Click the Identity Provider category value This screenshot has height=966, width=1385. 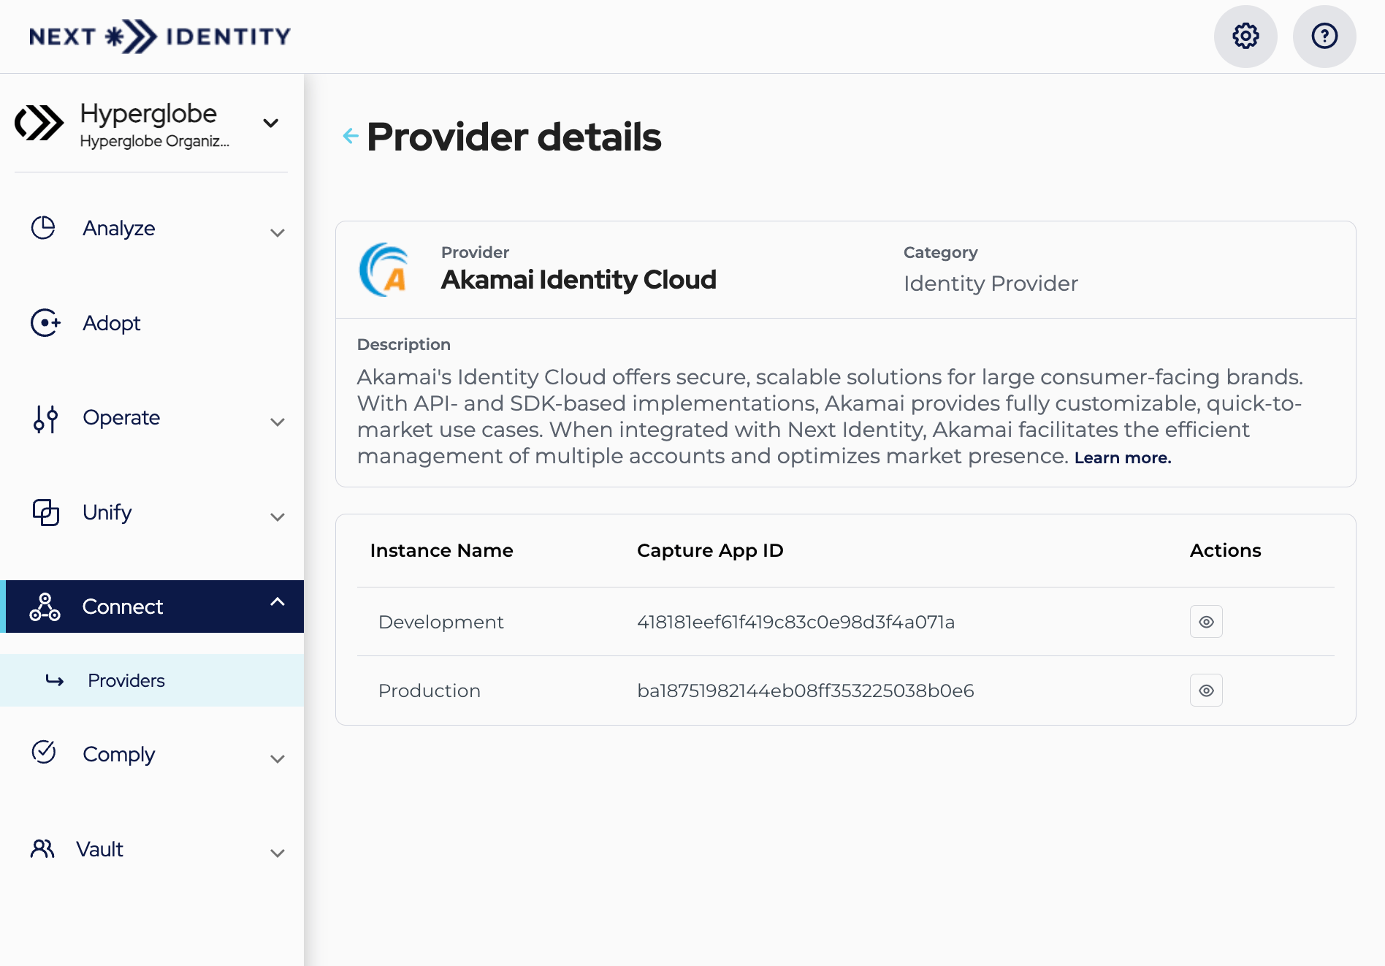click(991, 284)
